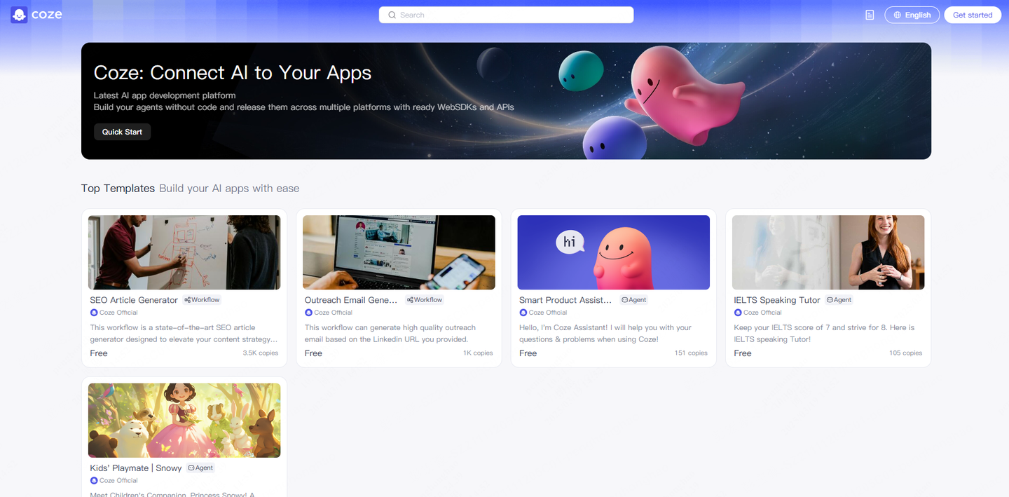
Task: Click Coze Official link under IELTS Tutor
Action: [762, 313]
